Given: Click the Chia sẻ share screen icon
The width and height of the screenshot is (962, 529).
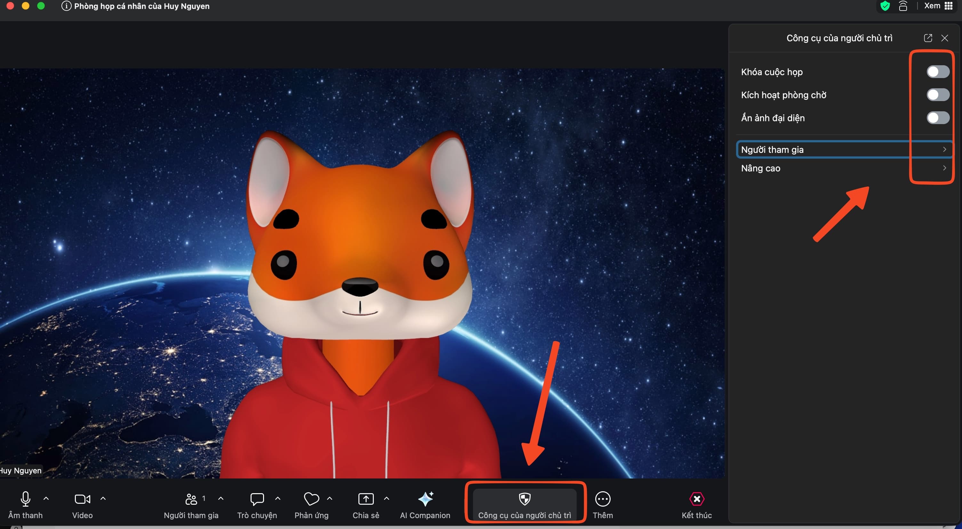Looking at the screenshot, I should click(365, 499).
